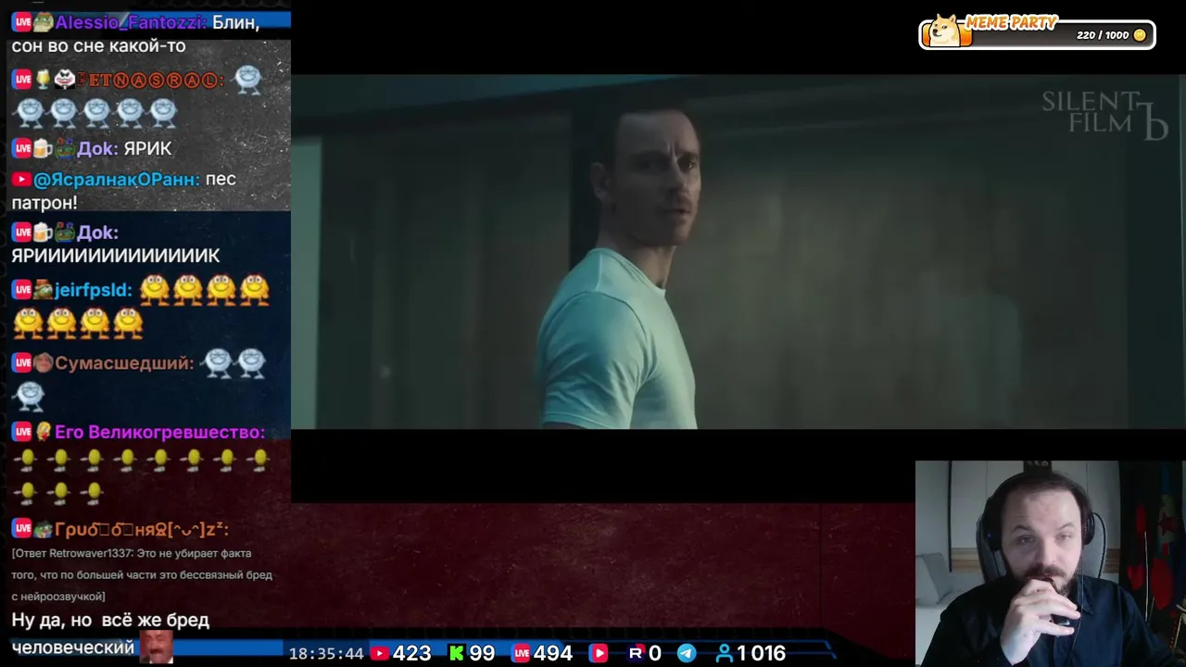This screenshot has height=667, width=1186.
Task: Click the laughing face thumbnail near человеческий
Action: [x=156, y=647]
